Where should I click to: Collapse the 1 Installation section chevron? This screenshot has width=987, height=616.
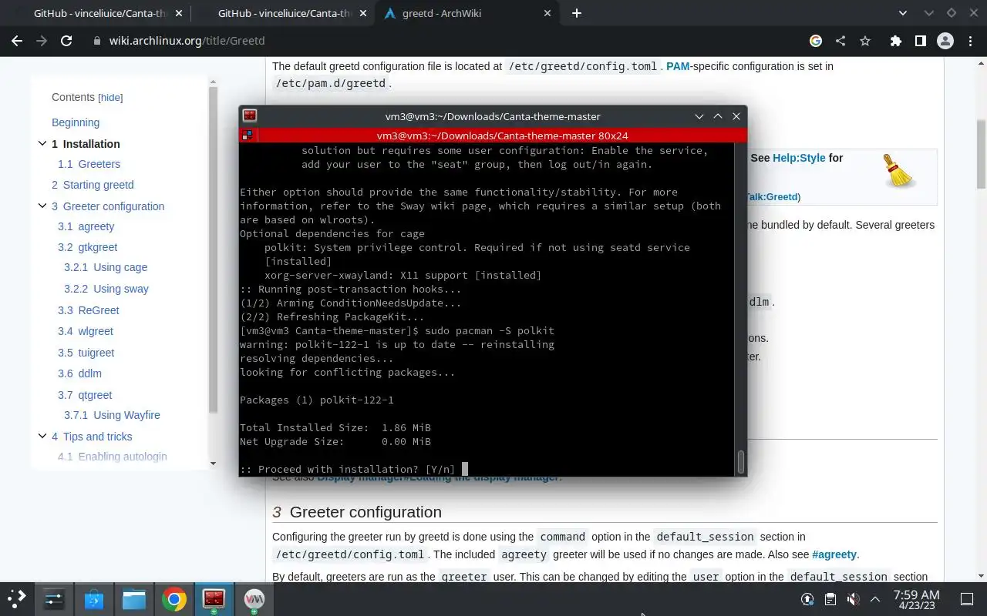[42, 143]
